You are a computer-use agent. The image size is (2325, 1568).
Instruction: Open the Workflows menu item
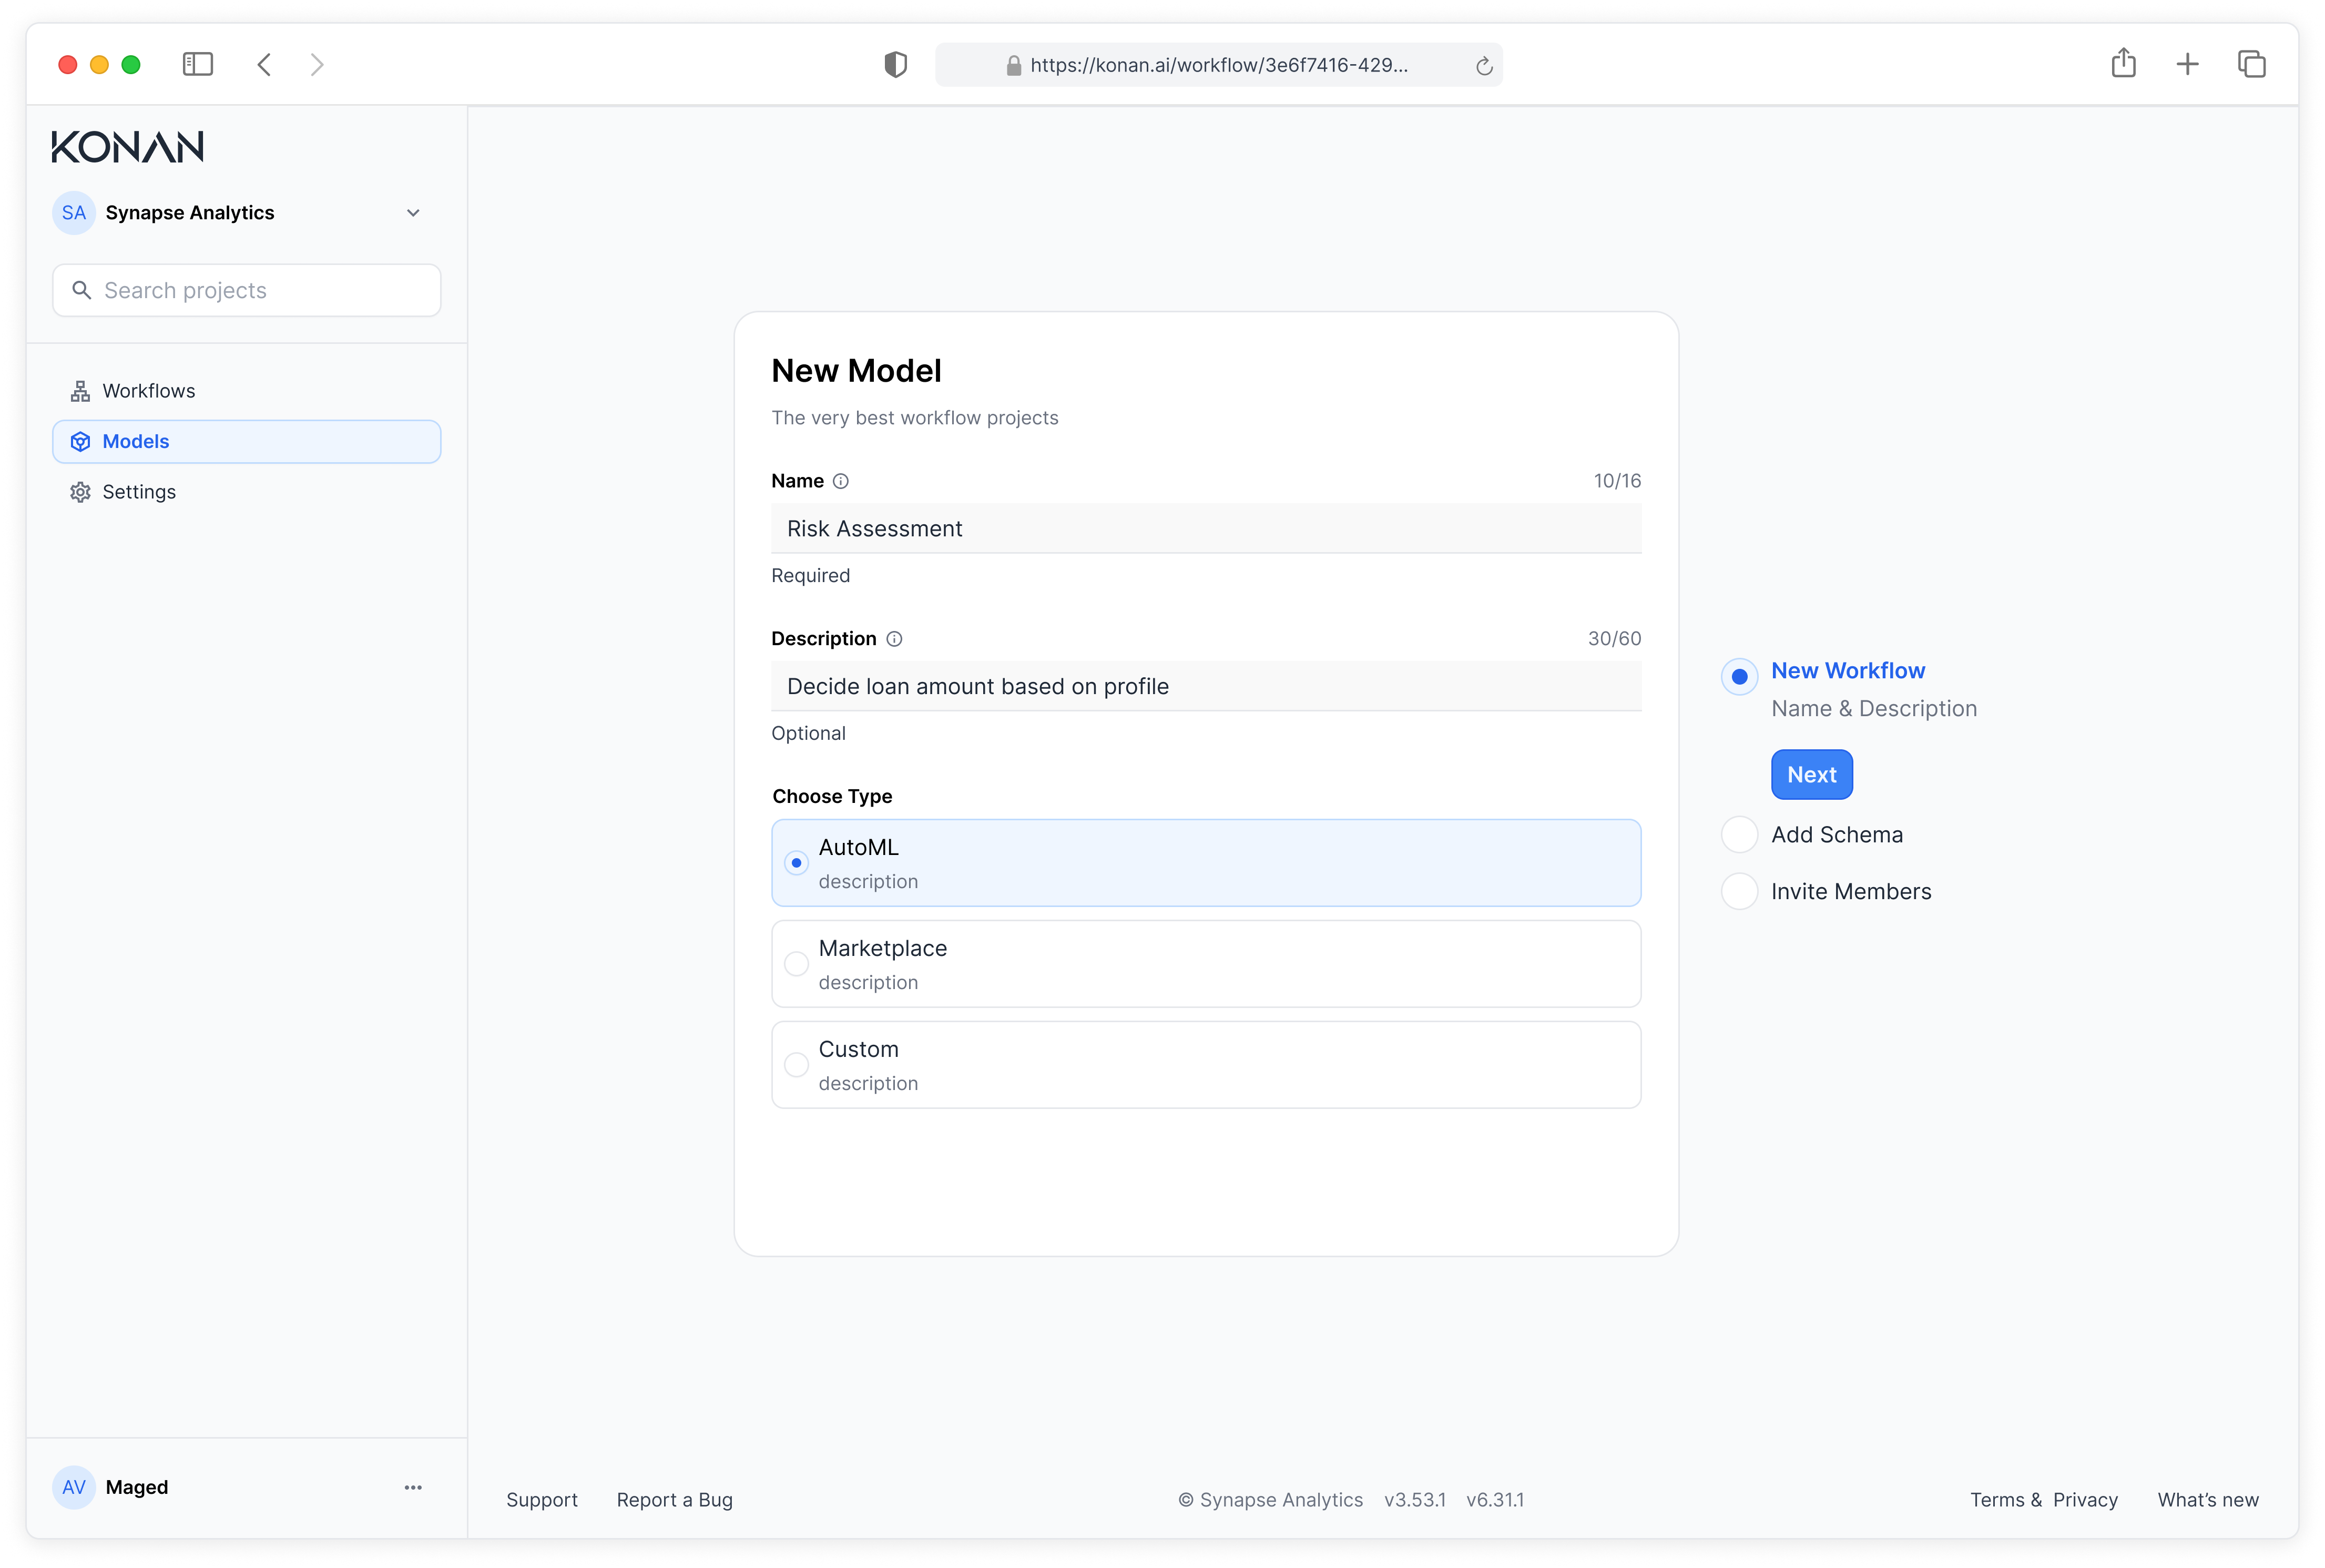pos(246,391)
